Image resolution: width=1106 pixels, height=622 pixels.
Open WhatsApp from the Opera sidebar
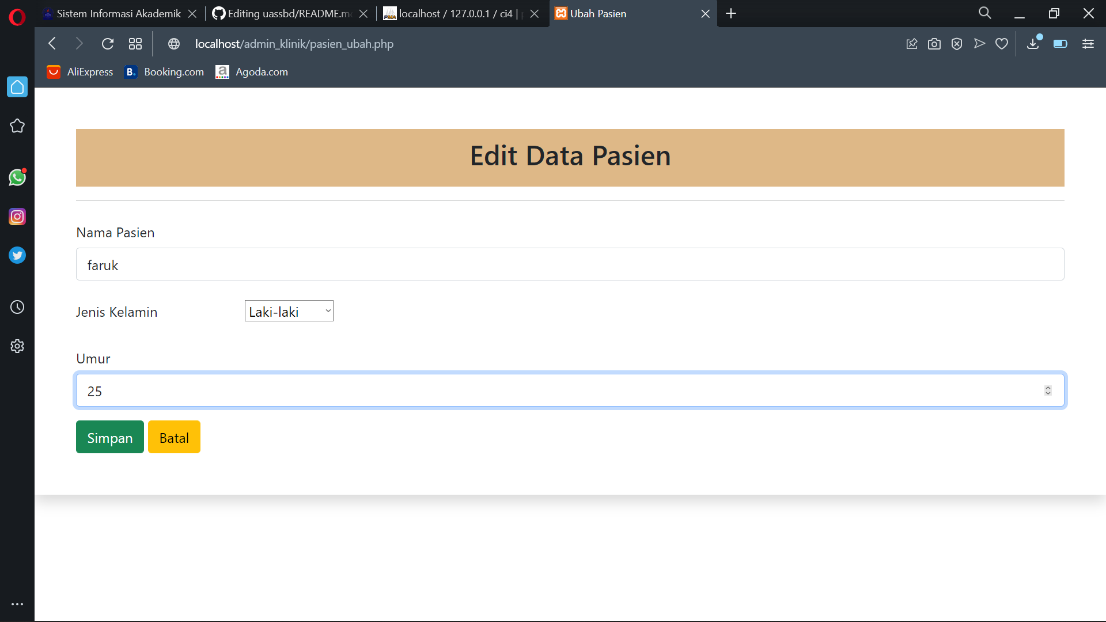17,177
